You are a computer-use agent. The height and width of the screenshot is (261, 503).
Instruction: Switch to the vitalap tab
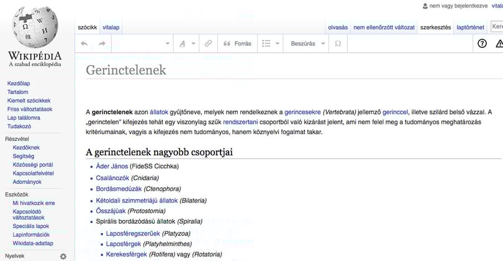pos(111,27)
